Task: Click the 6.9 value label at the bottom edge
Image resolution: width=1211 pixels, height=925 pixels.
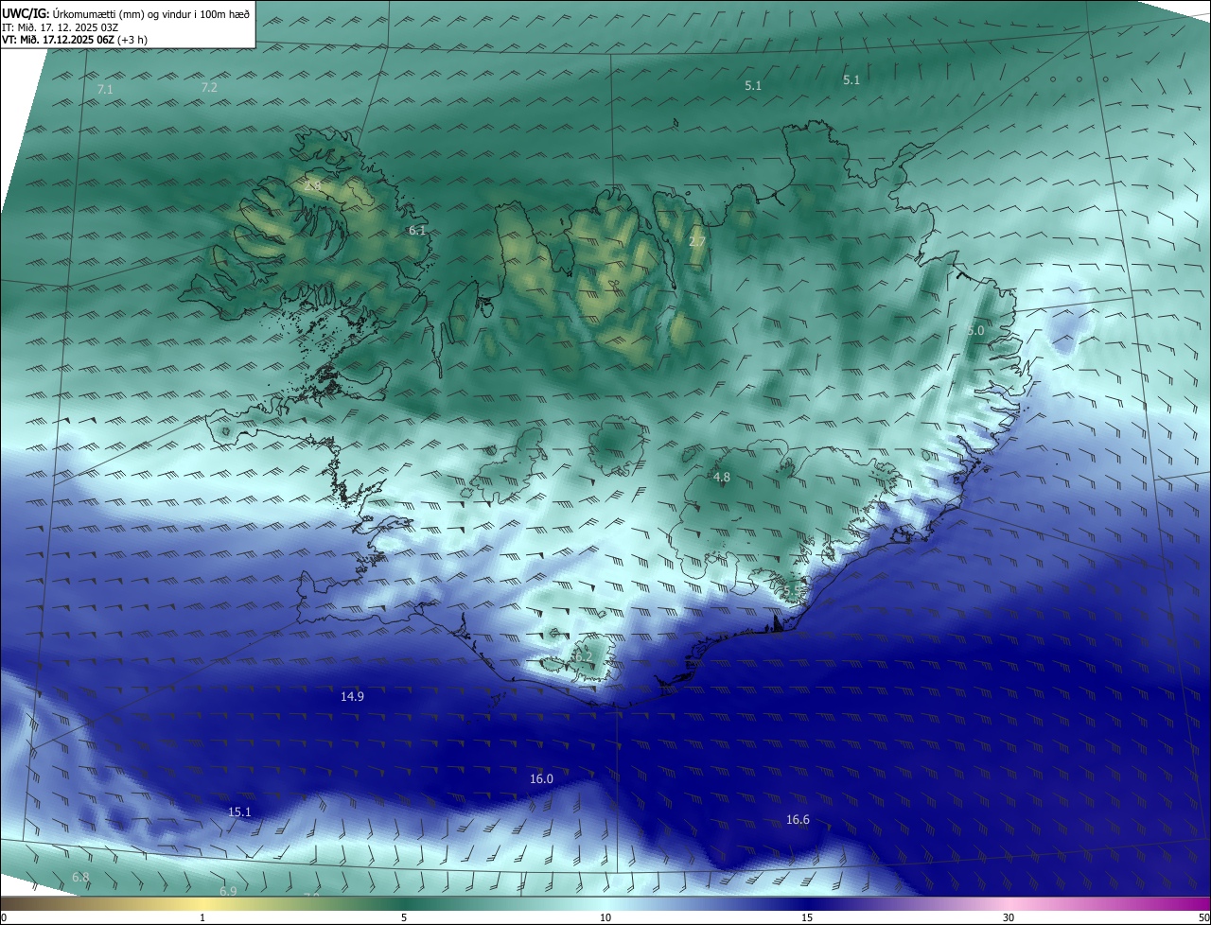Action: 228,891
